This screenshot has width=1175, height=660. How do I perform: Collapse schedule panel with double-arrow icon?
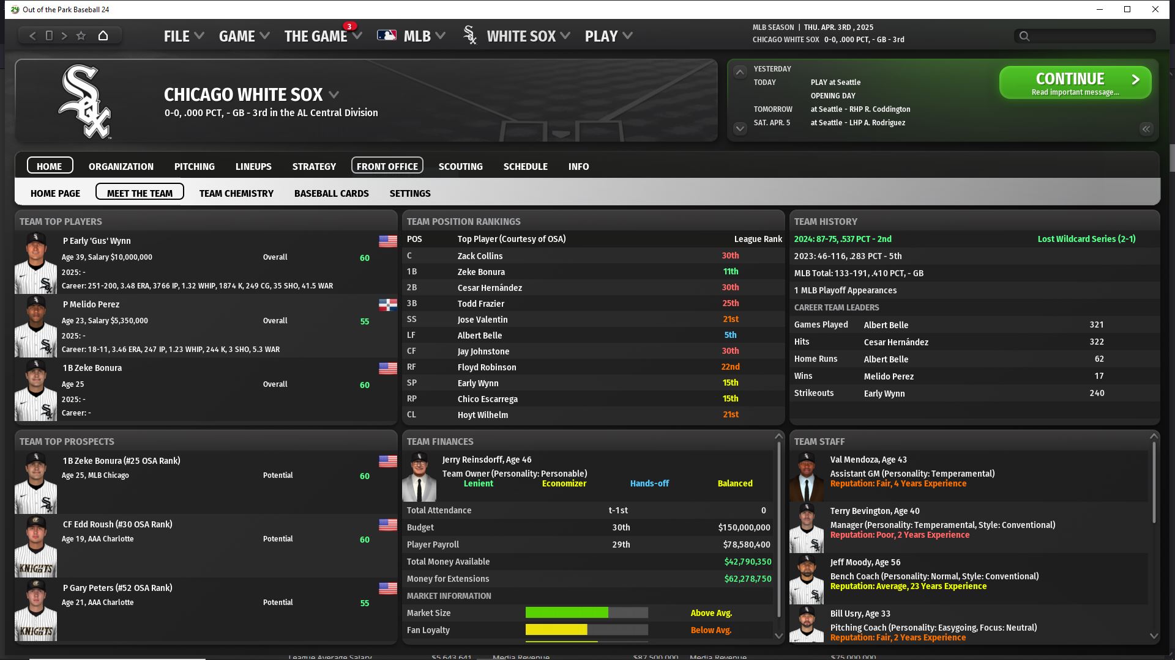(x=1146, y=129)
